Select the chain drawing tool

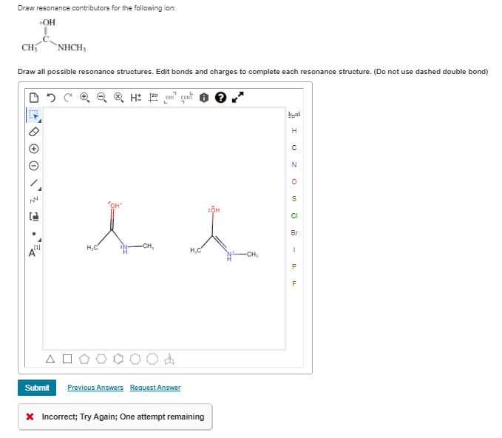click(34, 200)
